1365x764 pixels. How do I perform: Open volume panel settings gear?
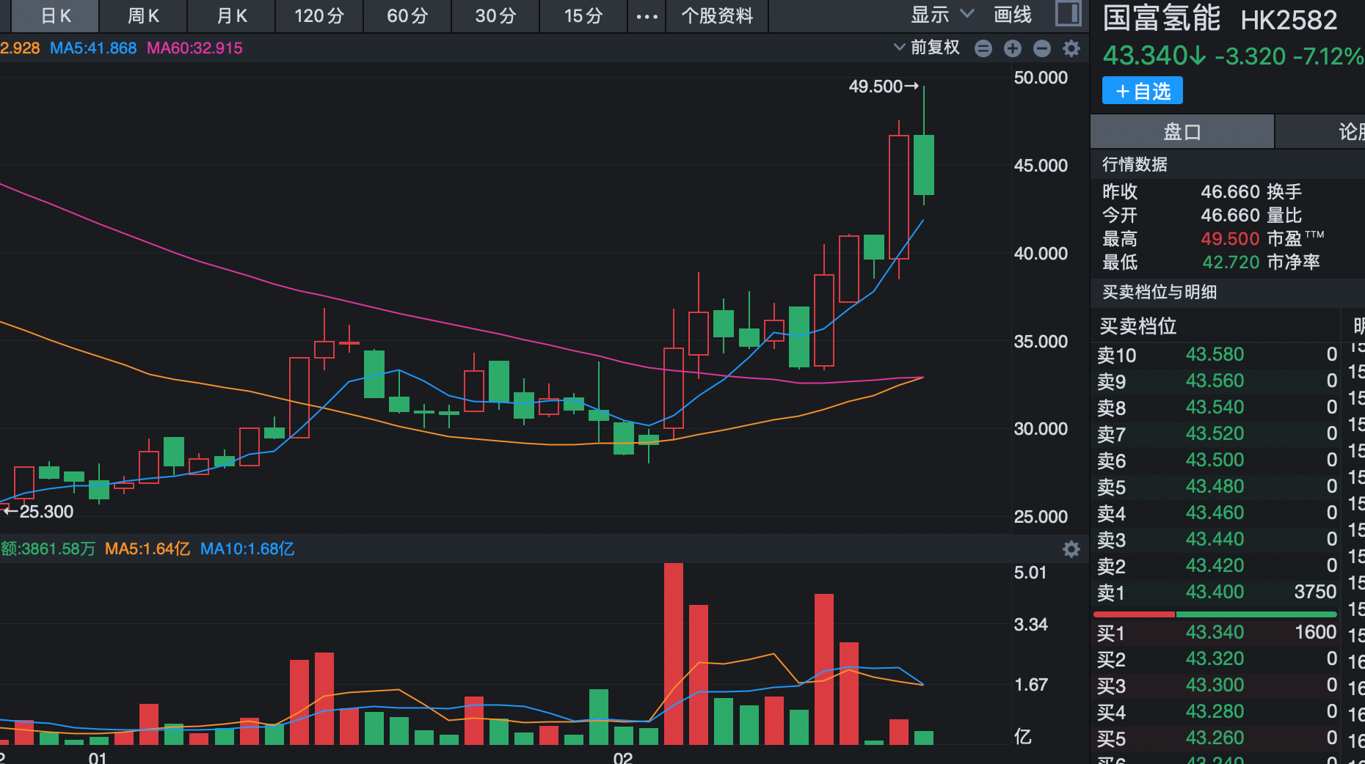[1071, 549]
